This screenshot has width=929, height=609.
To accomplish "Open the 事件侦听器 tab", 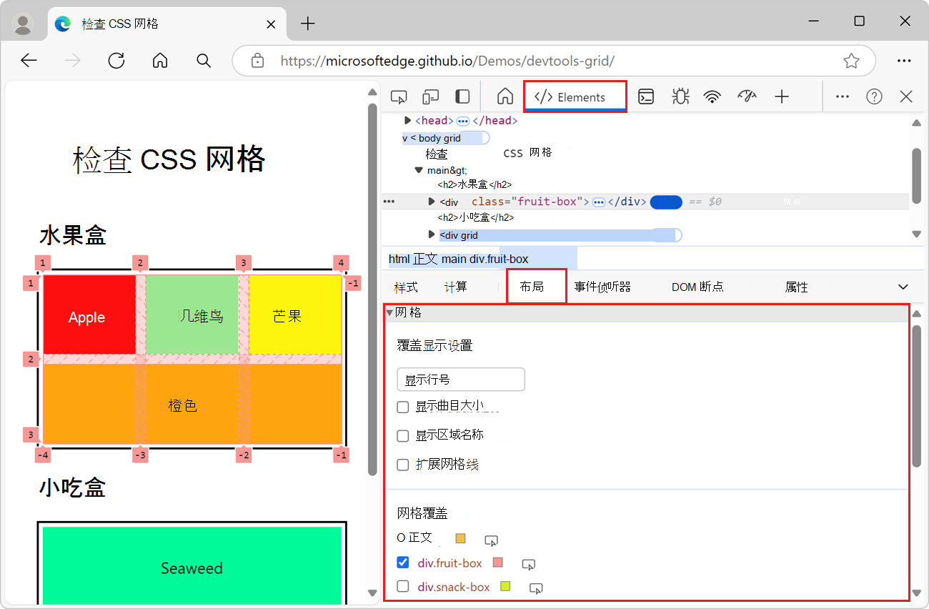I will 602,287.
